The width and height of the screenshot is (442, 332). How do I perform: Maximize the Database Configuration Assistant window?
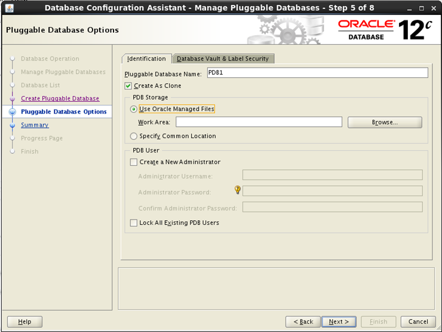click(422, 8)
